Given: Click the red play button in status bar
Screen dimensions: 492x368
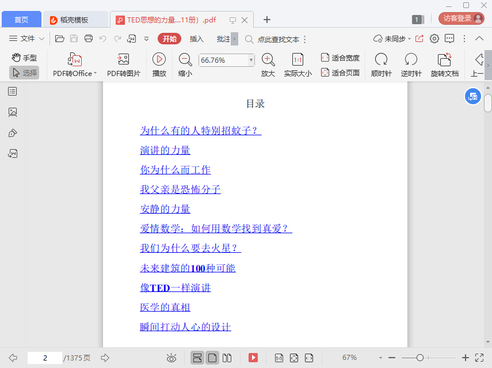Looking at the screenshot, I should pos(253,358).
